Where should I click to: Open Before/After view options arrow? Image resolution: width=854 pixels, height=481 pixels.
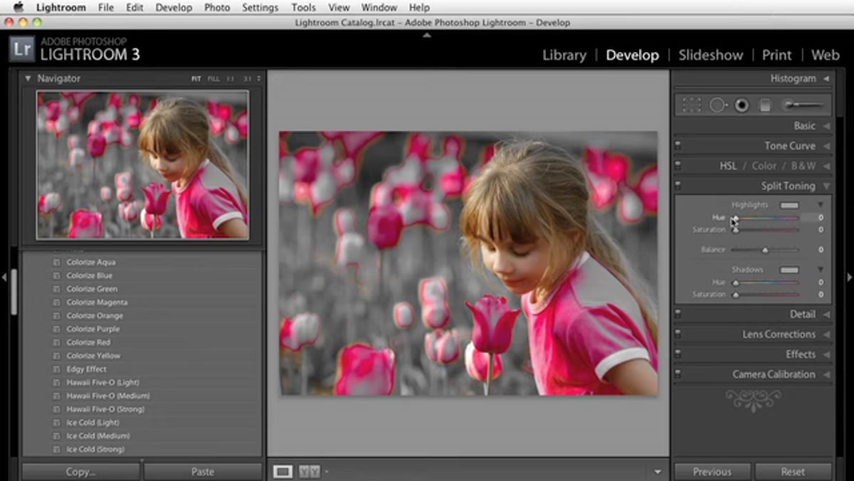pyautogui.click(x=326, y=471)
